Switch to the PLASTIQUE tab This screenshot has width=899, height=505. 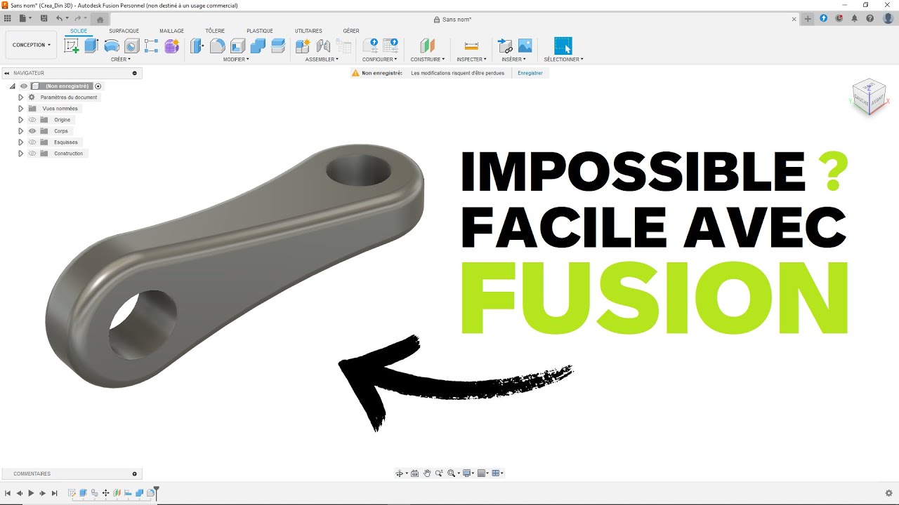click(x=260, y=31)
